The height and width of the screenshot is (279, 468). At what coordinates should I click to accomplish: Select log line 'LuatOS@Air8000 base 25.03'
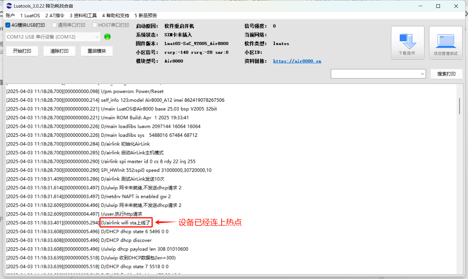112,109
